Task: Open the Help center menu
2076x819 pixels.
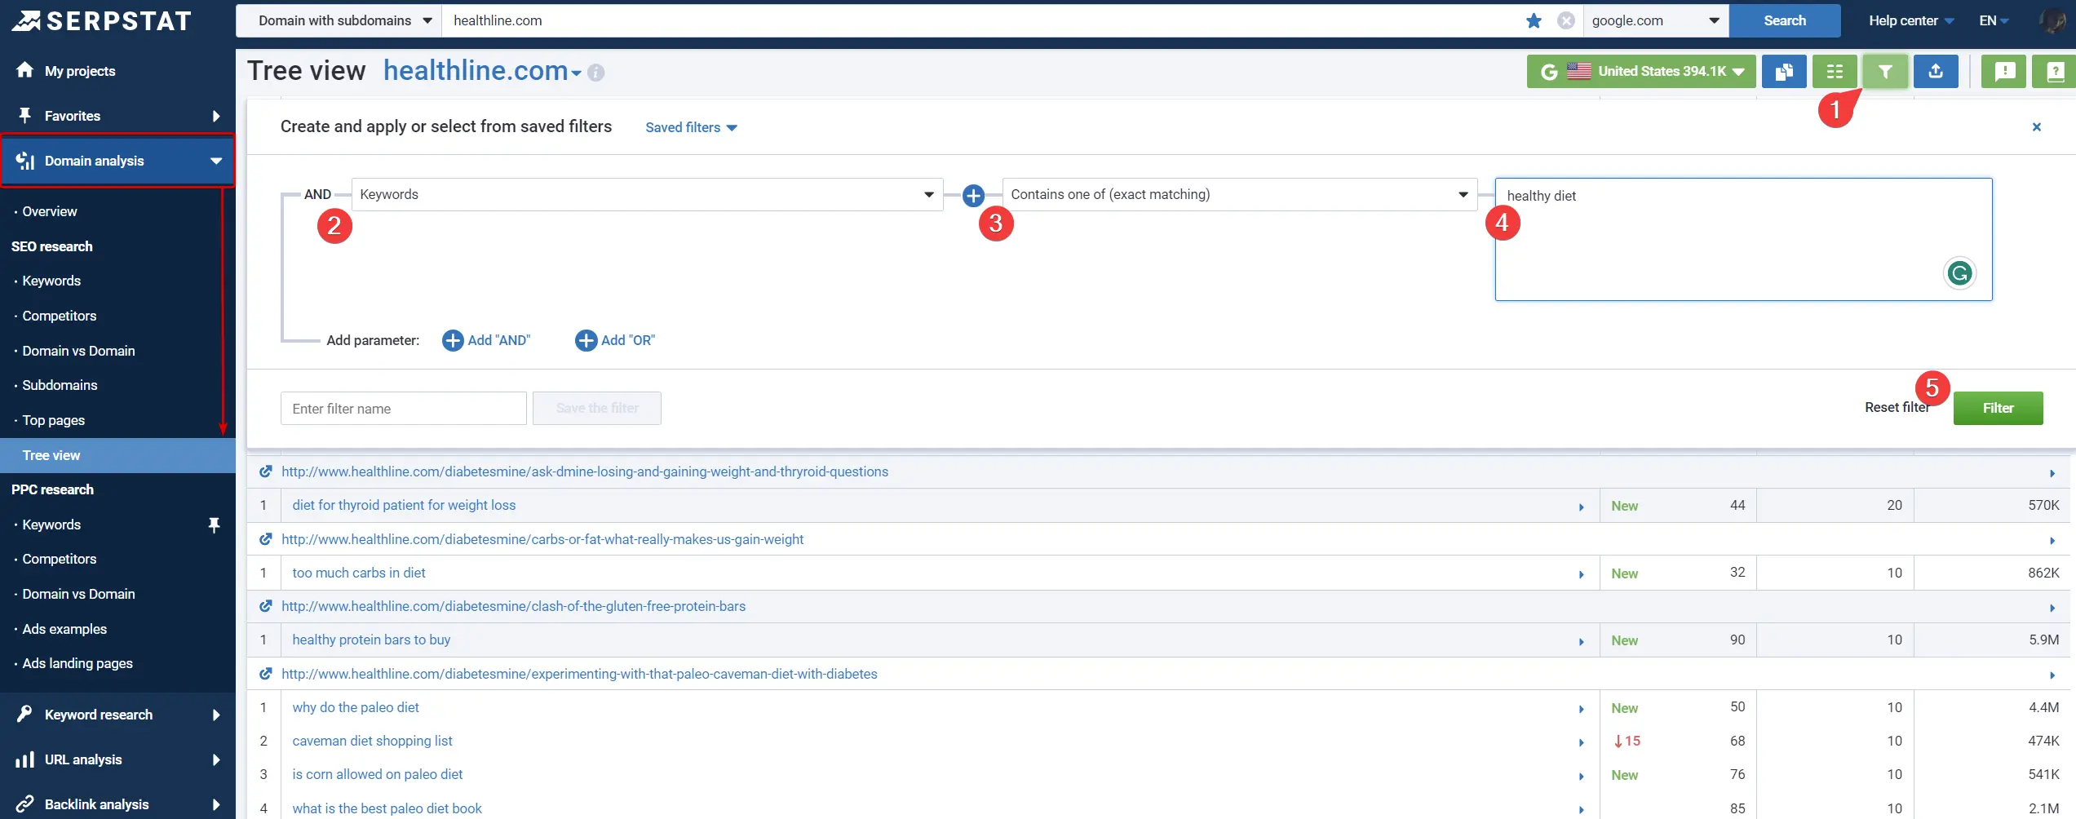Action: point(1911,20)
